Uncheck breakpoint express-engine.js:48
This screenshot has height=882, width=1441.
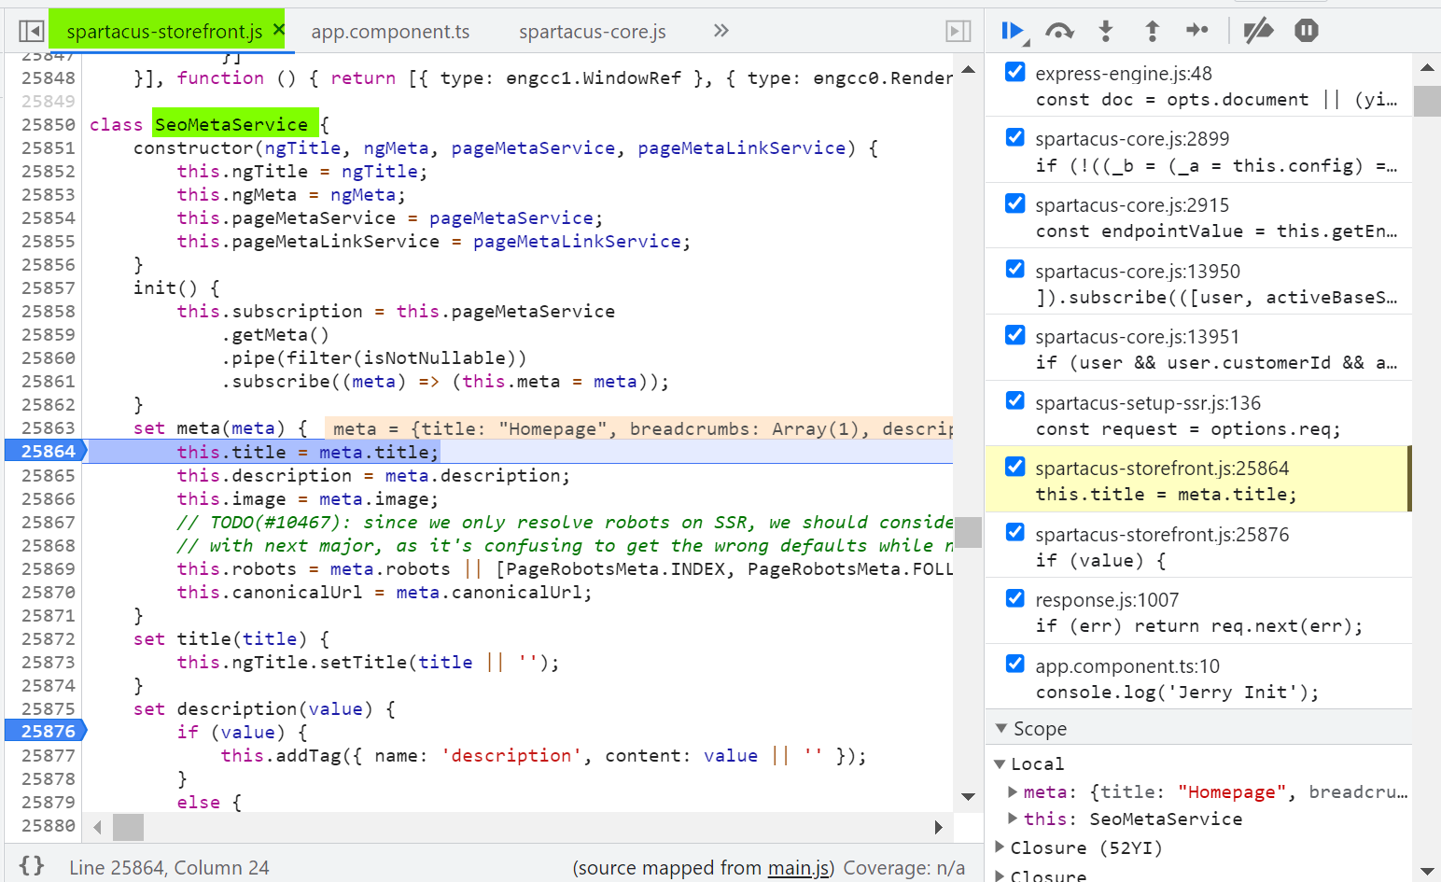coord(1015,72)
